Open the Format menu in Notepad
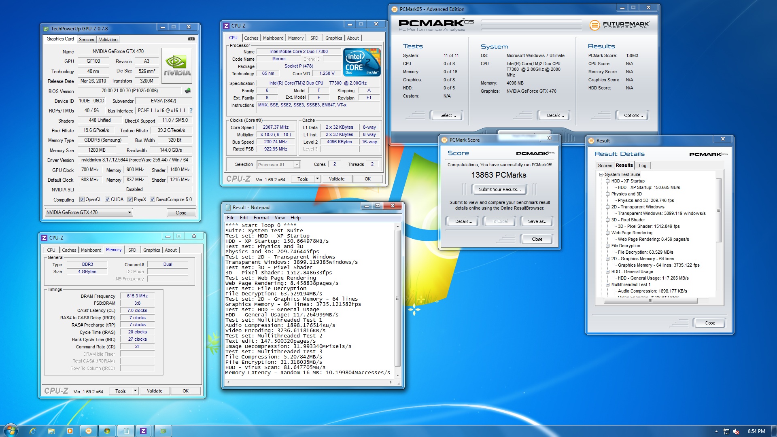777x437 pixels. coord(261,218)
